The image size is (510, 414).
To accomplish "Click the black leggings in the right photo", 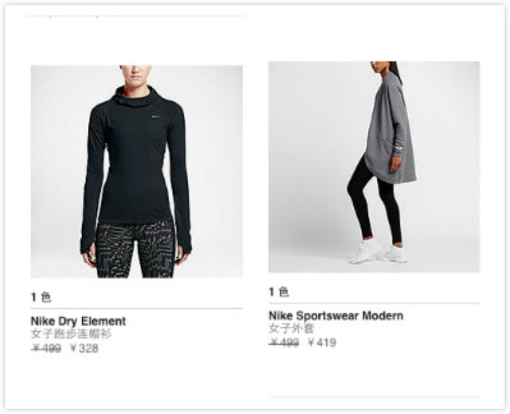I will (374, 204).
